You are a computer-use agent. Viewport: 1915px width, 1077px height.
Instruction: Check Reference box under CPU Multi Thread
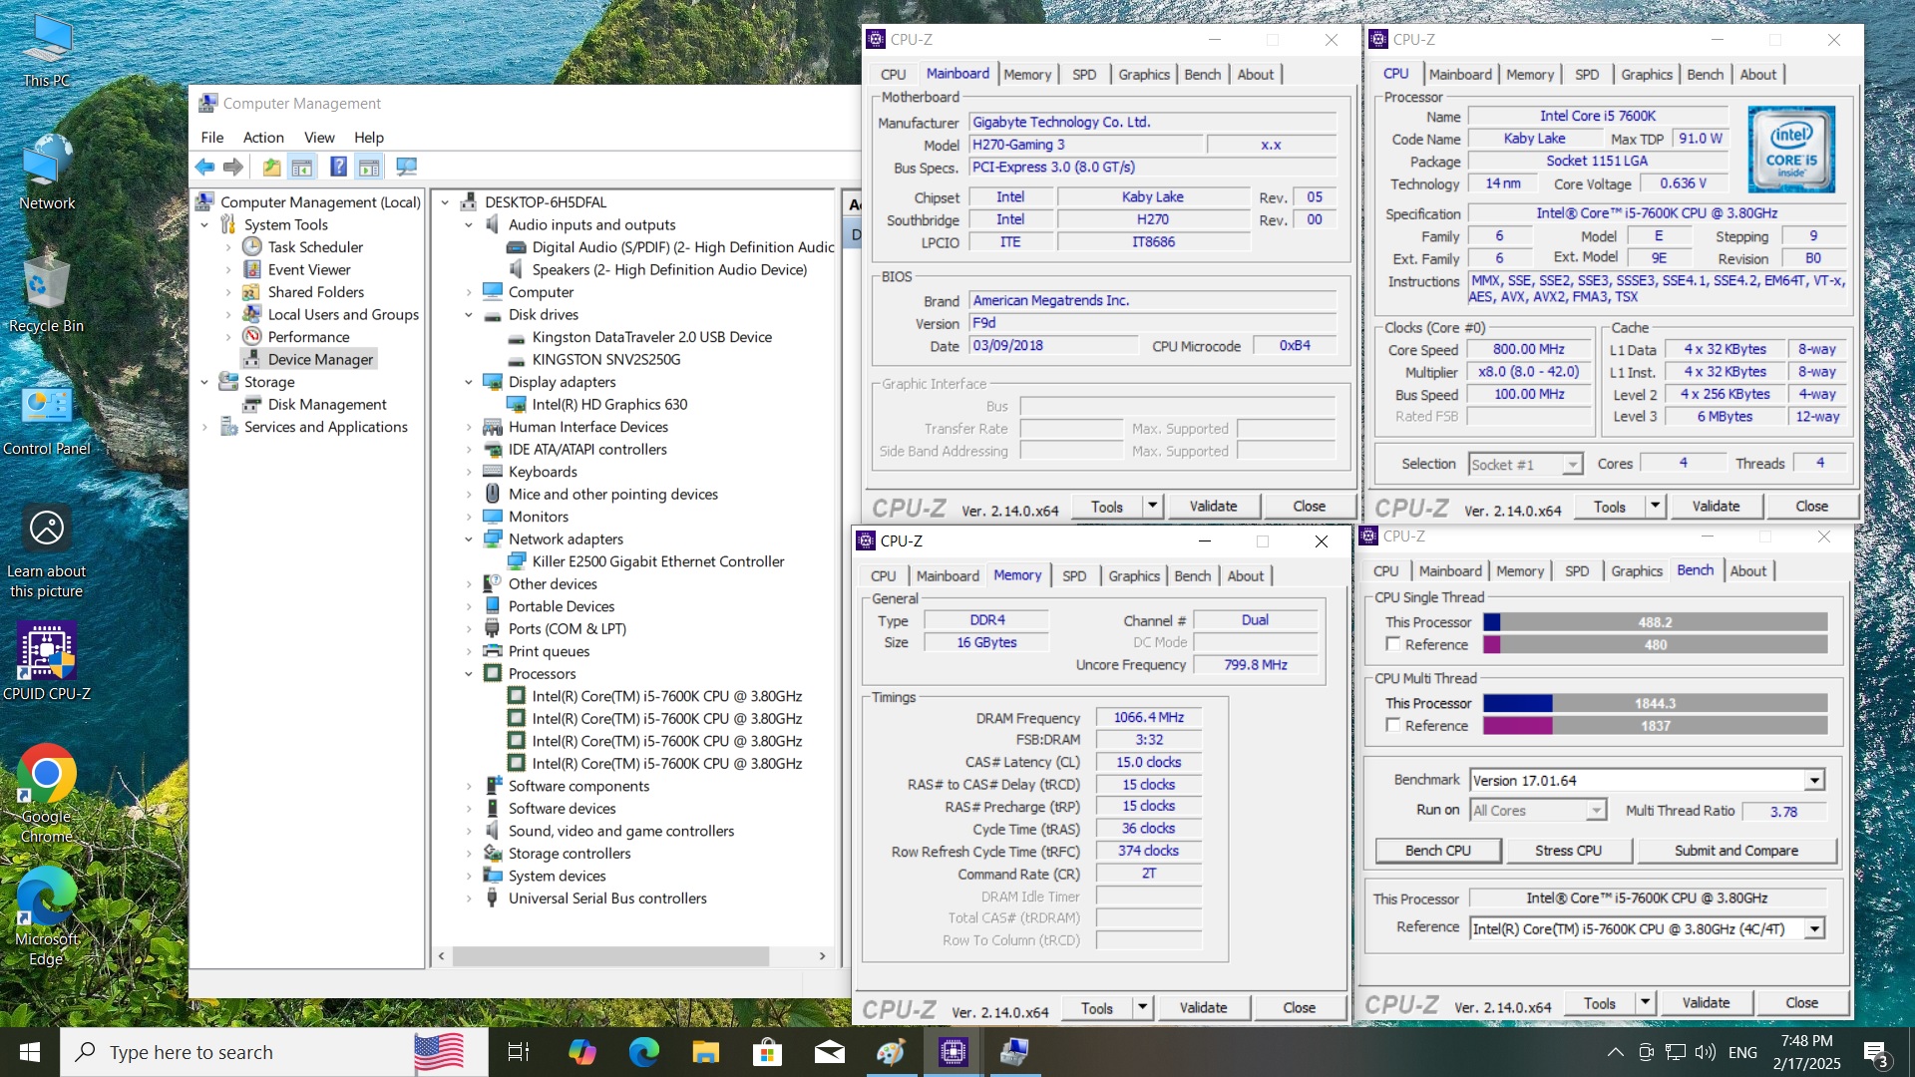(x=1393, y=725)
